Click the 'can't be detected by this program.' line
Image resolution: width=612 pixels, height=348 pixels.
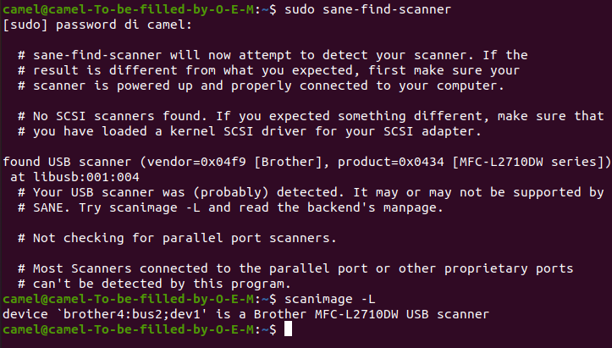(162, 284)
